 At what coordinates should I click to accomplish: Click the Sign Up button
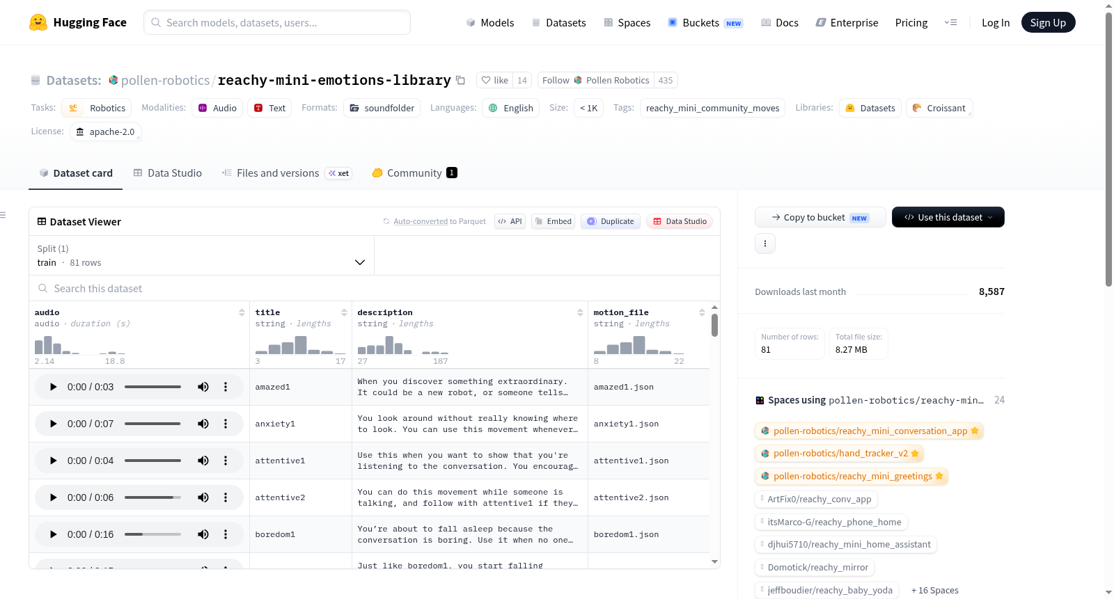(1048, 22)
